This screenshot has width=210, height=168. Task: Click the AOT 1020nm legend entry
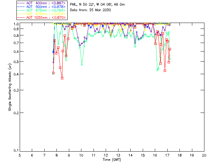pyautogui.click(x=41, y=17)
